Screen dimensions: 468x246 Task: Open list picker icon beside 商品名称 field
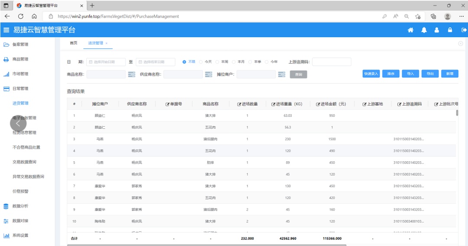[132, 74]
